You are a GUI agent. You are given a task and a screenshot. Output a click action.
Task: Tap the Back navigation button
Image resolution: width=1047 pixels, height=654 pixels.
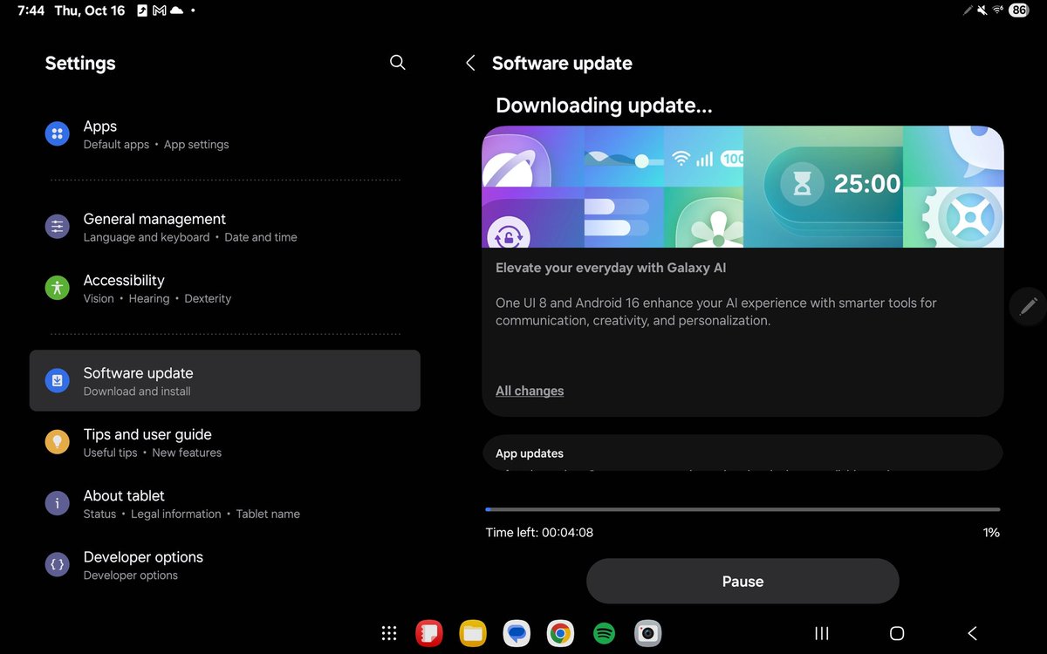pos(972,634)
